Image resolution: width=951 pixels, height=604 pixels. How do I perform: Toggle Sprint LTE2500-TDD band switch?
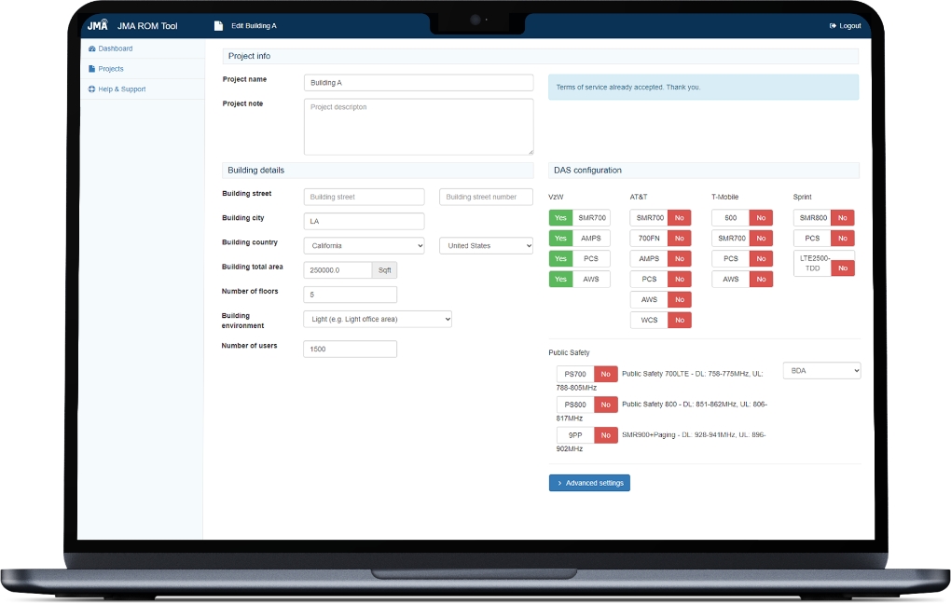point(842,268)
